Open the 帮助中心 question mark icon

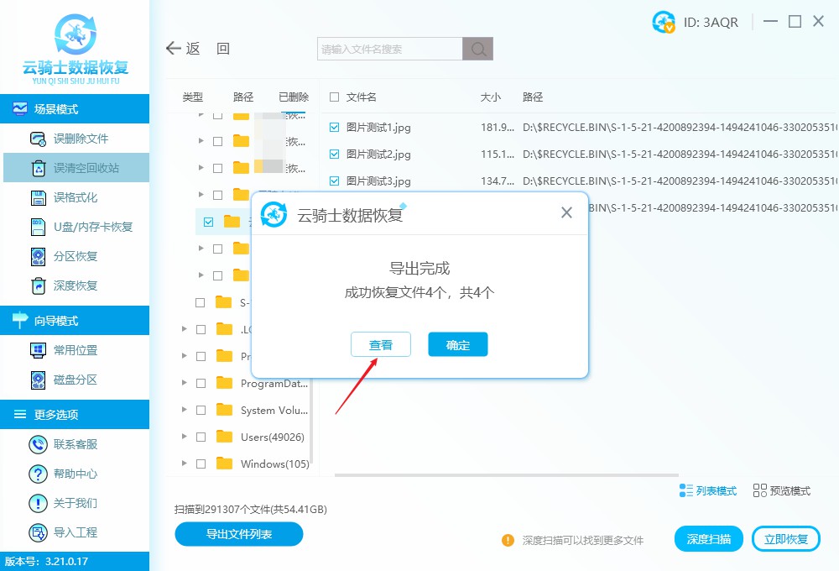pos(38,474)
